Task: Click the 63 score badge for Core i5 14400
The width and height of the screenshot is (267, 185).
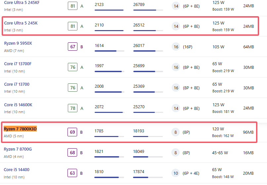Action: tap(72, 173)
